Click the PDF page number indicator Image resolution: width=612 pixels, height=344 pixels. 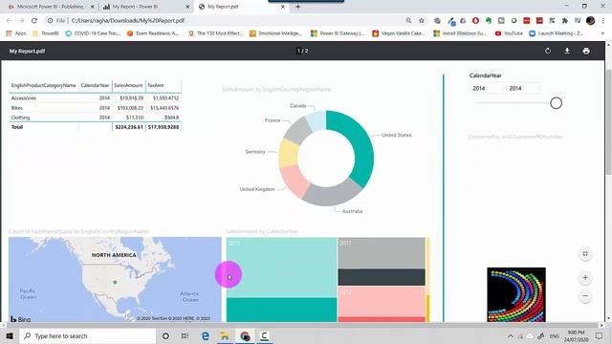click(302, 51)
